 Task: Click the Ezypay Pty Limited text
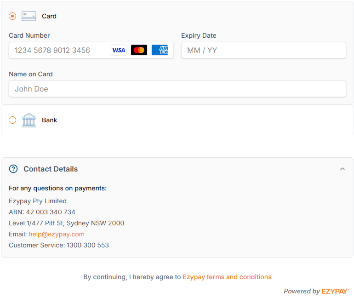tap(38, 201)
